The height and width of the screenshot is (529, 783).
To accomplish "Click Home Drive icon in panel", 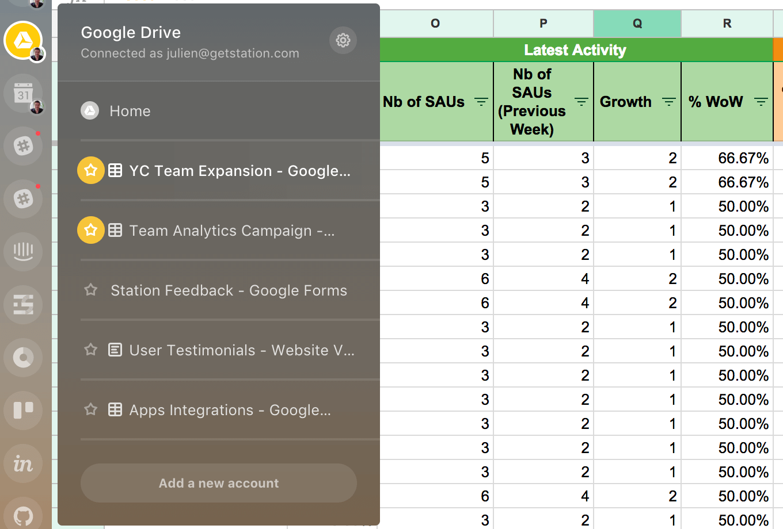I will click(90, 110).
